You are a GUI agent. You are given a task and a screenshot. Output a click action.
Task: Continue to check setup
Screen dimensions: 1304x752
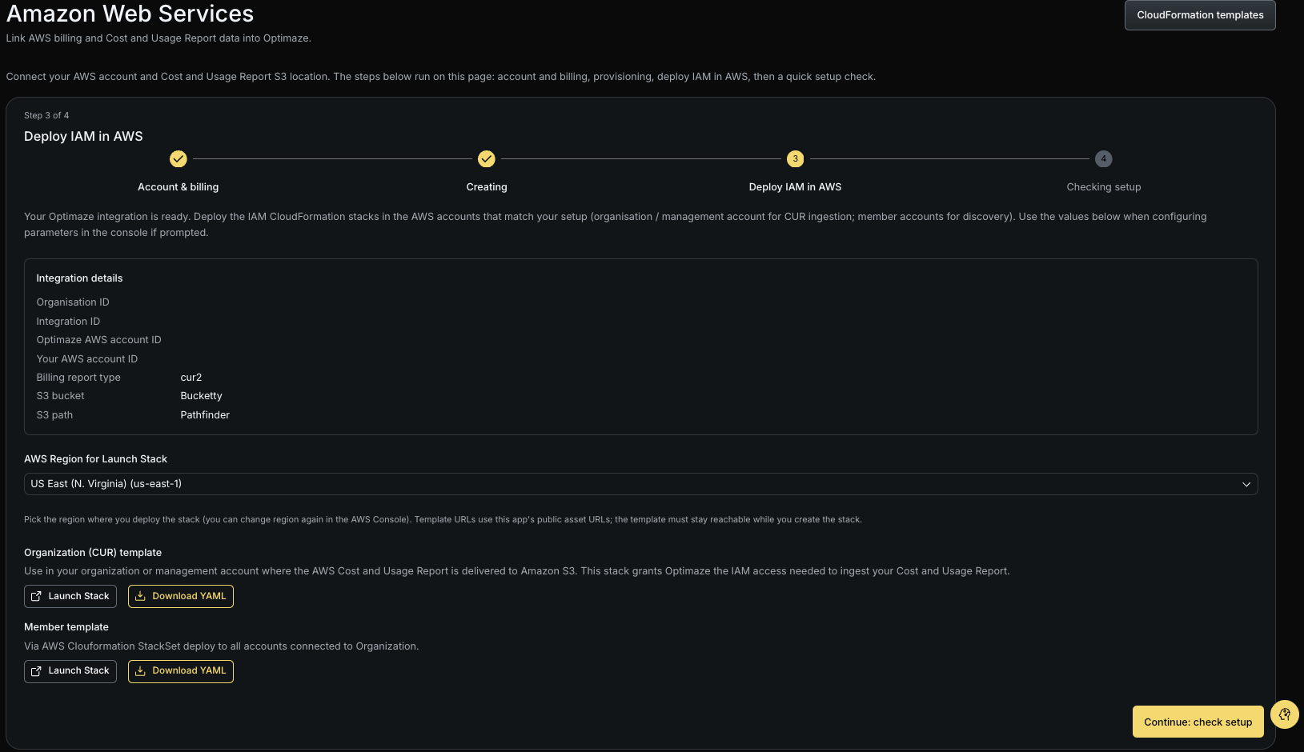pyautogui.click(x=1198, y=722)
